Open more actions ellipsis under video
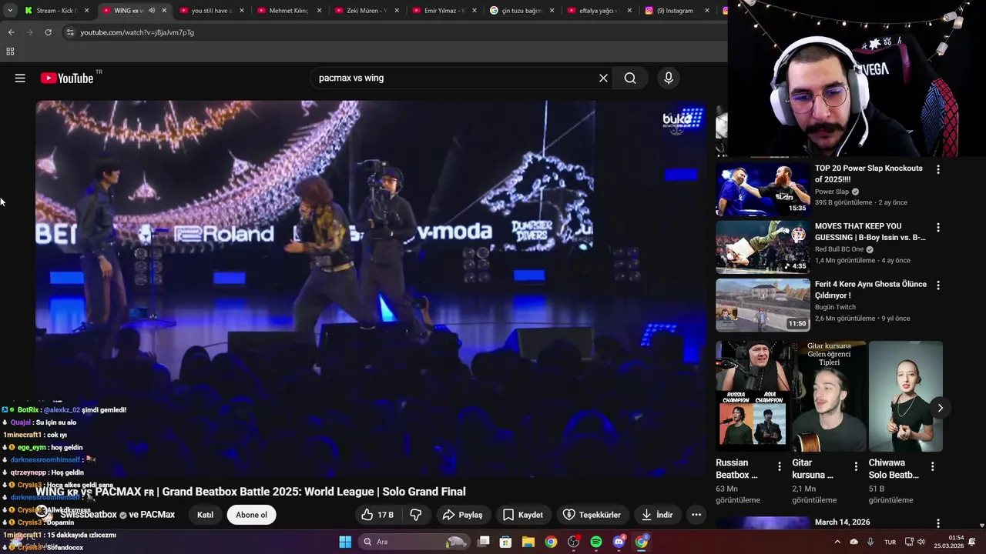The height and width of the screenshot is (554, 986). 696,515
